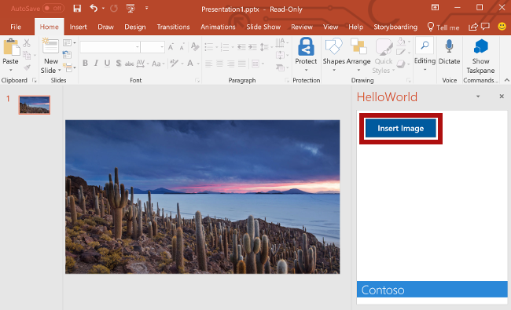Viewport: 511px width, 310px height.
Task: Go to the Animations tab
Action: point(218,27)
